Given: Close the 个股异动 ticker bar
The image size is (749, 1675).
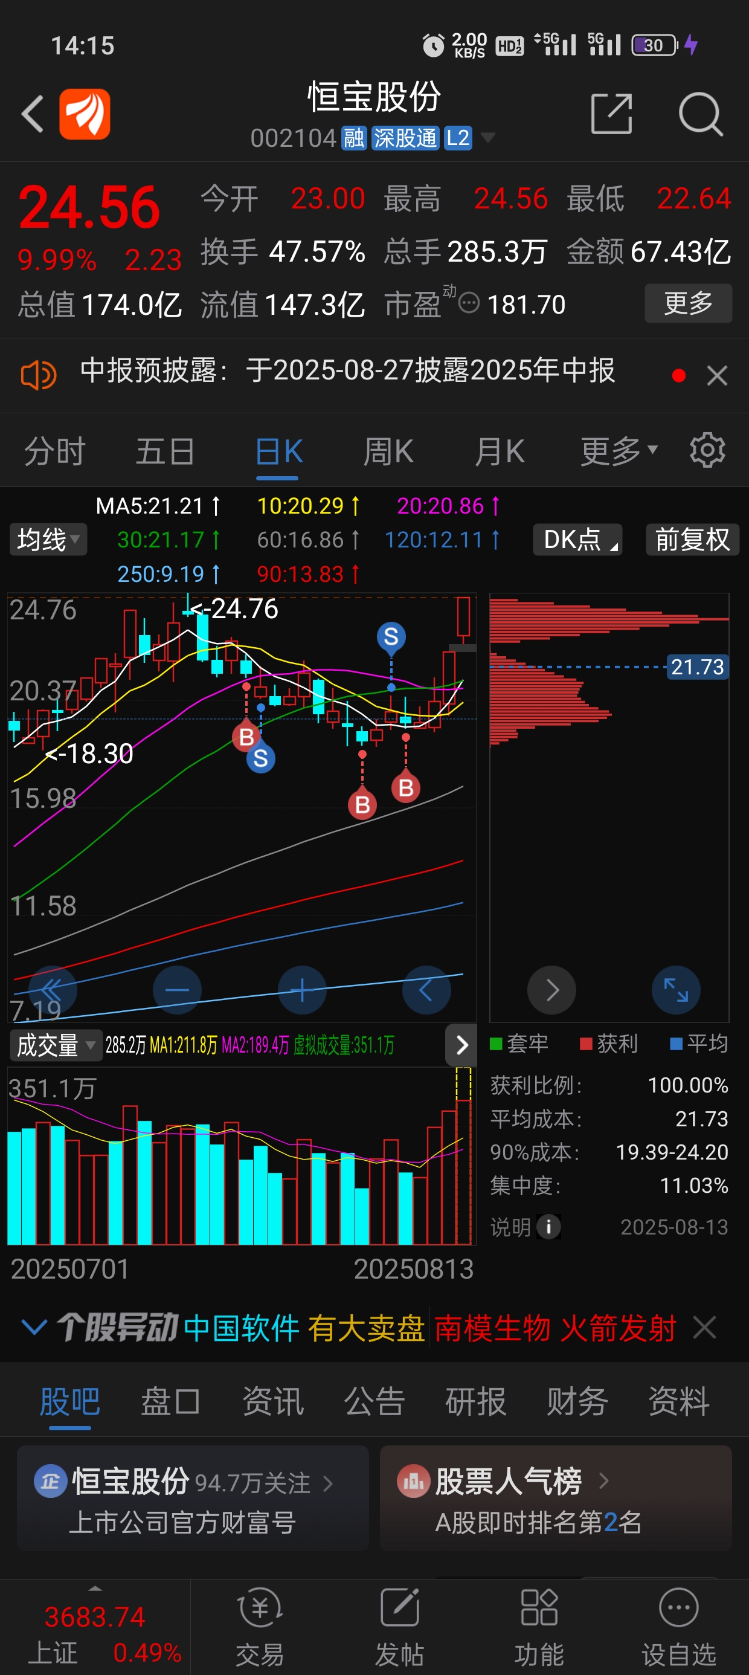Looking at the screenshot, I should (705, 1327).
